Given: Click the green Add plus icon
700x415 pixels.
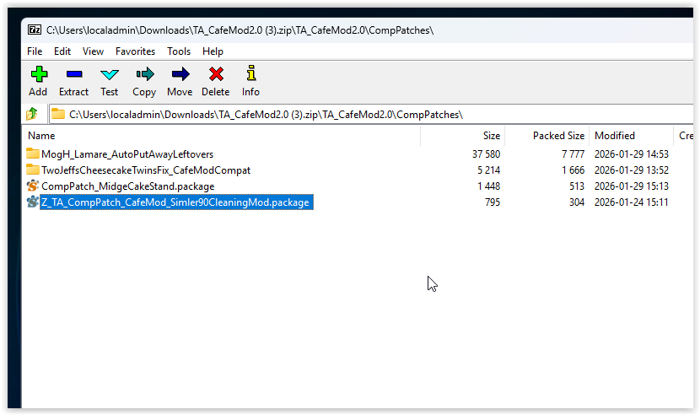Looking at the screenshot, I should pos(39,74).
